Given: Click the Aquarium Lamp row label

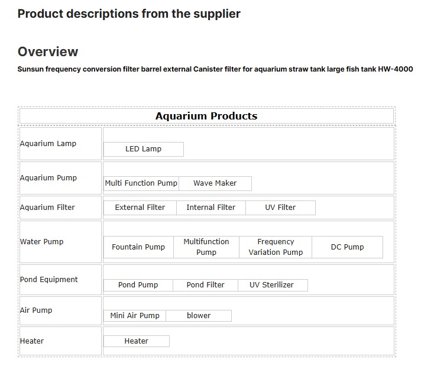Looking at the screenshot, I should coord(48,144).
